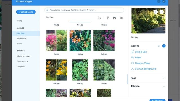Open the Home section in sidebar
Viewport: 180px width, 101px height.
pyautogui.click(x=19, y=21)
